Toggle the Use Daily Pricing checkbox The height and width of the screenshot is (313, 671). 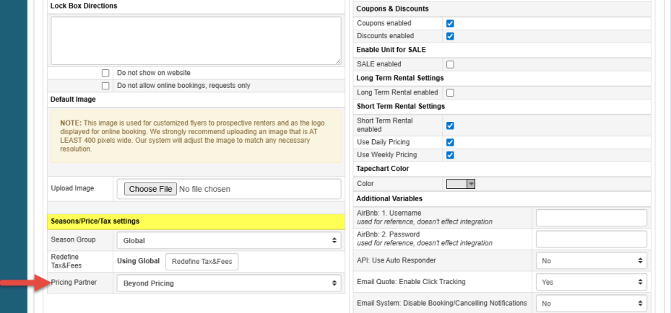click(450, 143)
